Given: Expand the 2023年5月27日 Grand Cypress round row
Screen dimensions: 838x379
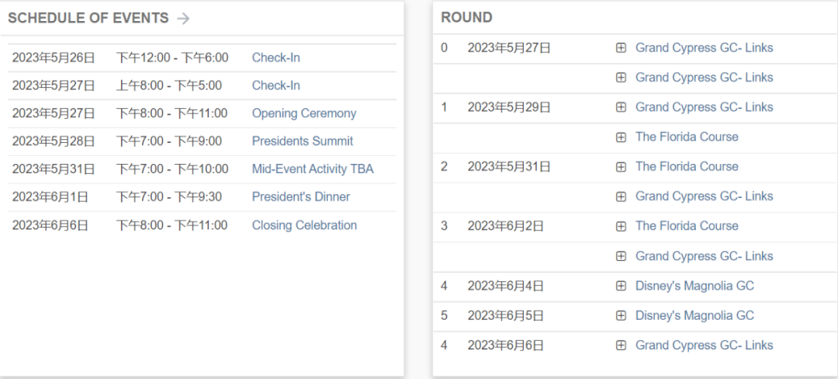Looking at the screenshot, I should (x=621, y=48).
